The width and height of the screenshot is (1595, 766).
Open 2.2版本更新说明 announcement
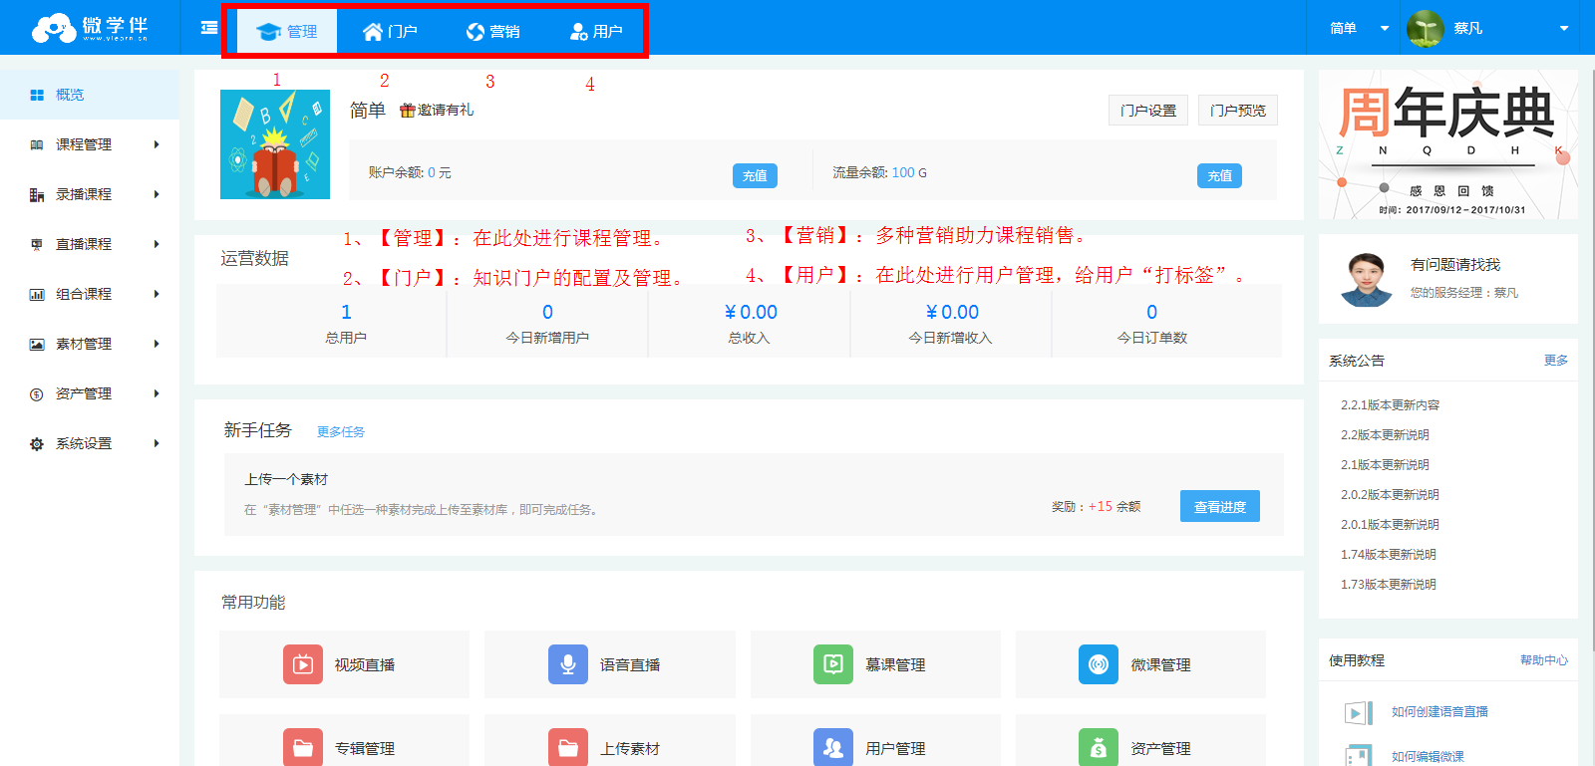click(1386, 435)
